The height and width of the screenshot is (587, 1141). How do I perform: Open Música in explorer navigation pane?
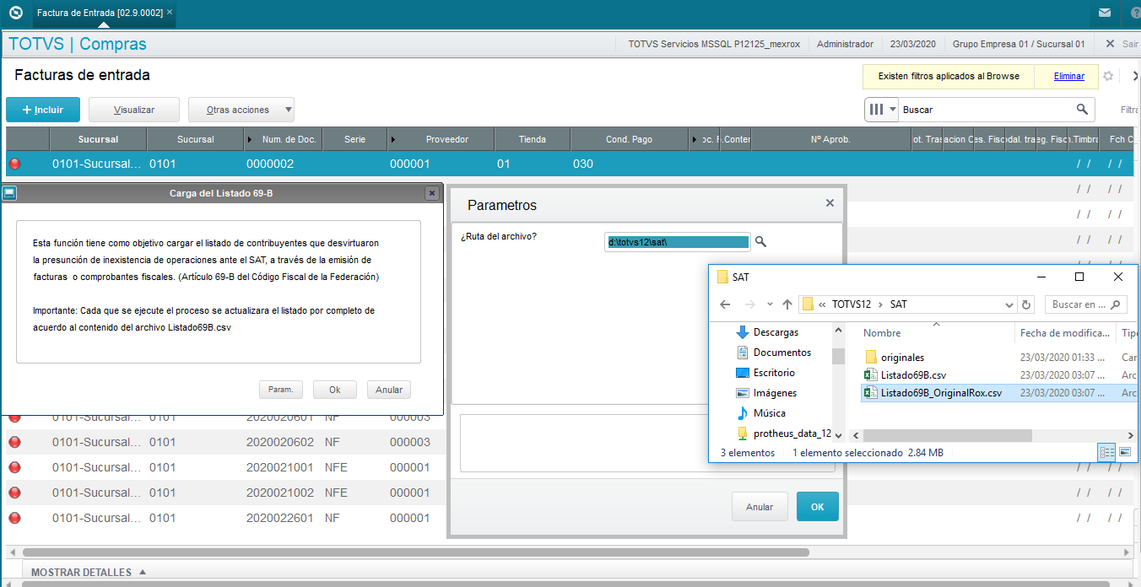pyautogui.click(x=769, y=413)
